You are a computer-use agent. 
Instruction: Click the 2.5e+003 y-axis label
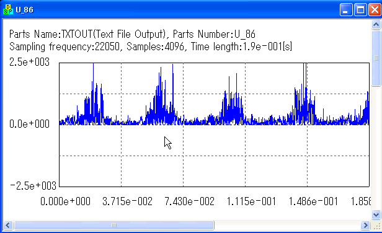[x=29, y=62]
